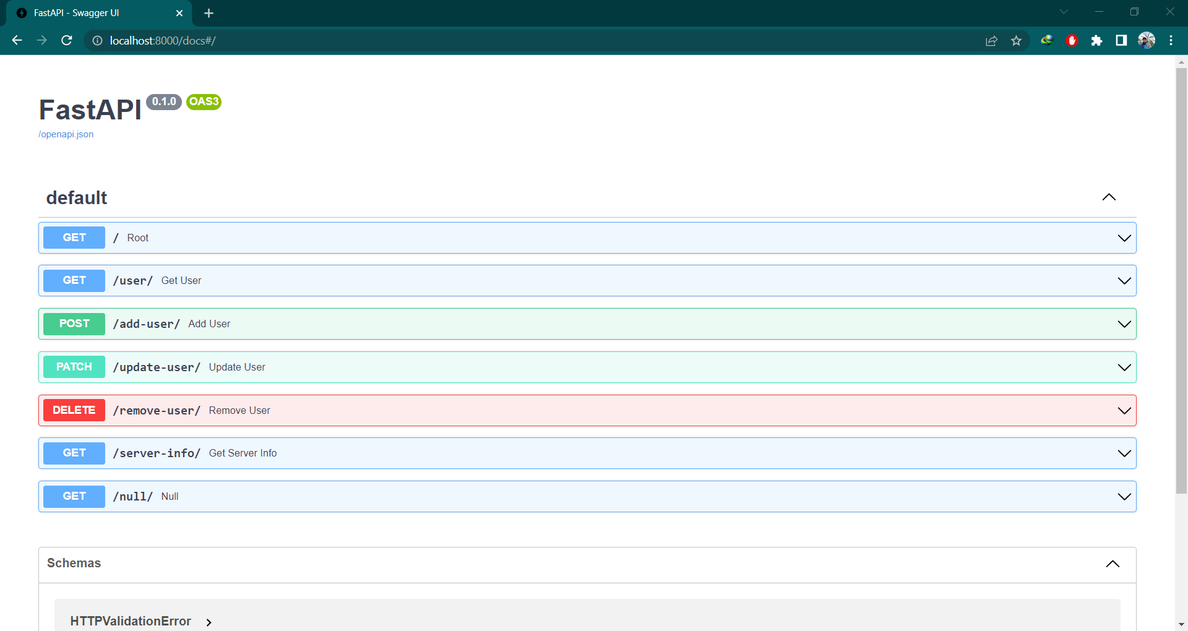Open the AdBlock extension
1188x631 pixels.
pyautogui.click(x=1072, y=40)
